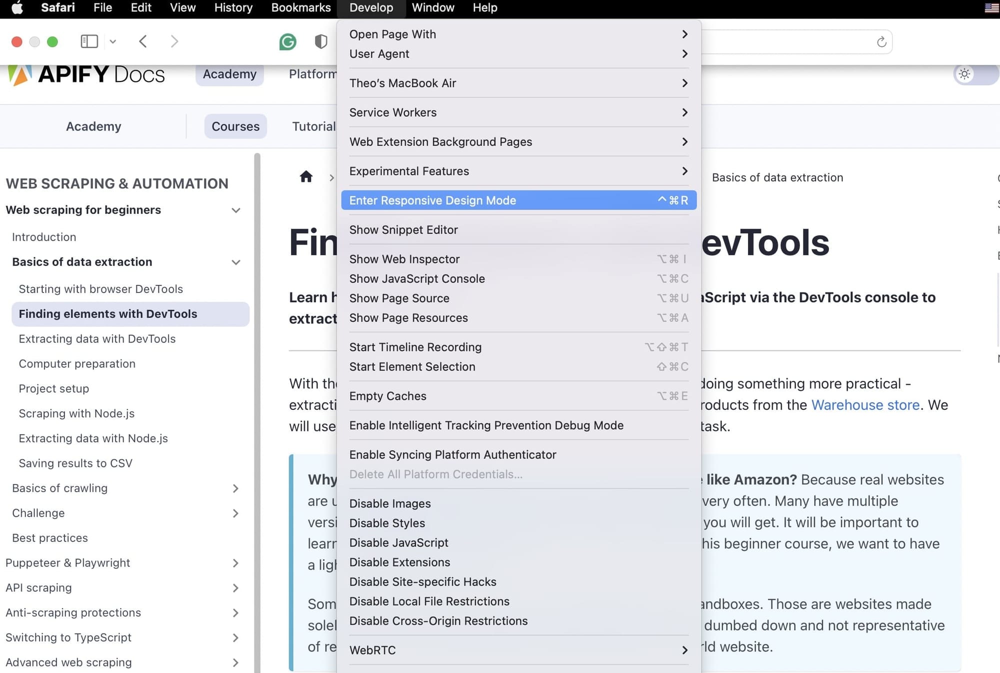
Task: Click the shield privacy icon in toolbar
Action: coord(320,41)
